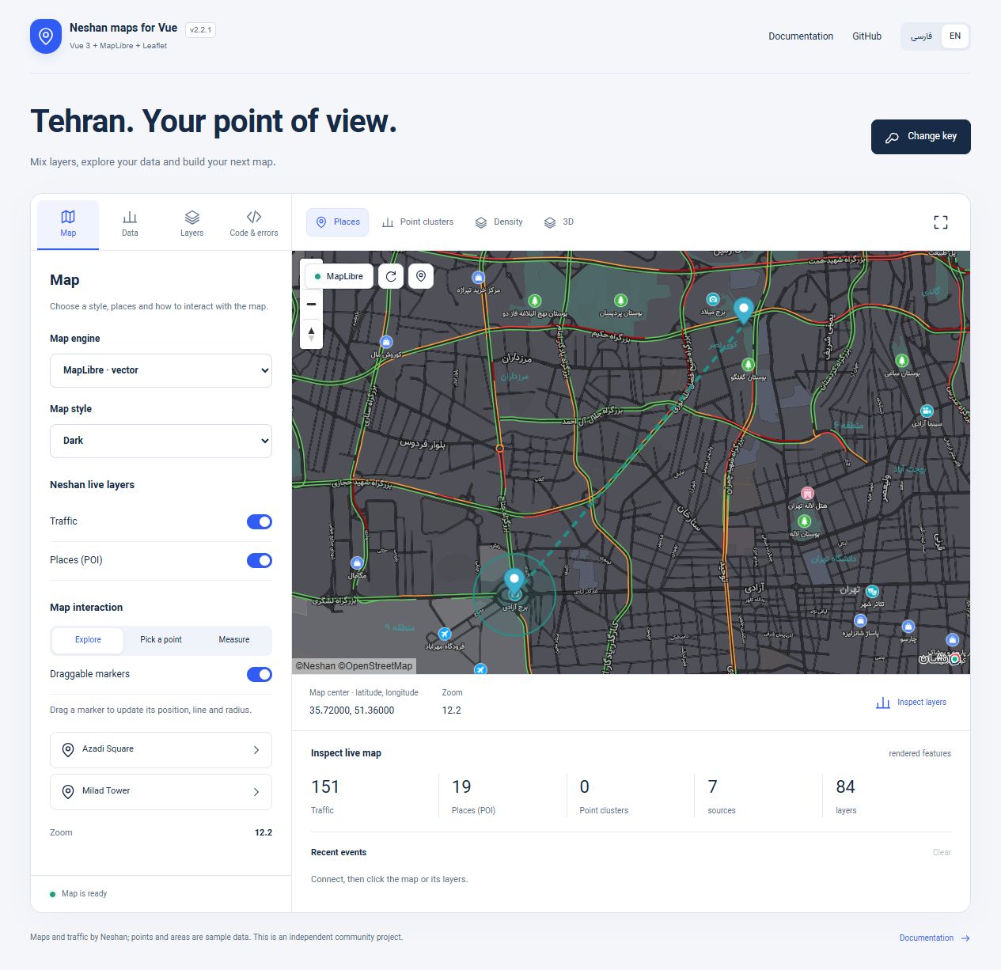The image size is (1001, 970).
Task: Click the footer Documentation arrow icon
Action: pyautogui.click(x=965, y=938)
